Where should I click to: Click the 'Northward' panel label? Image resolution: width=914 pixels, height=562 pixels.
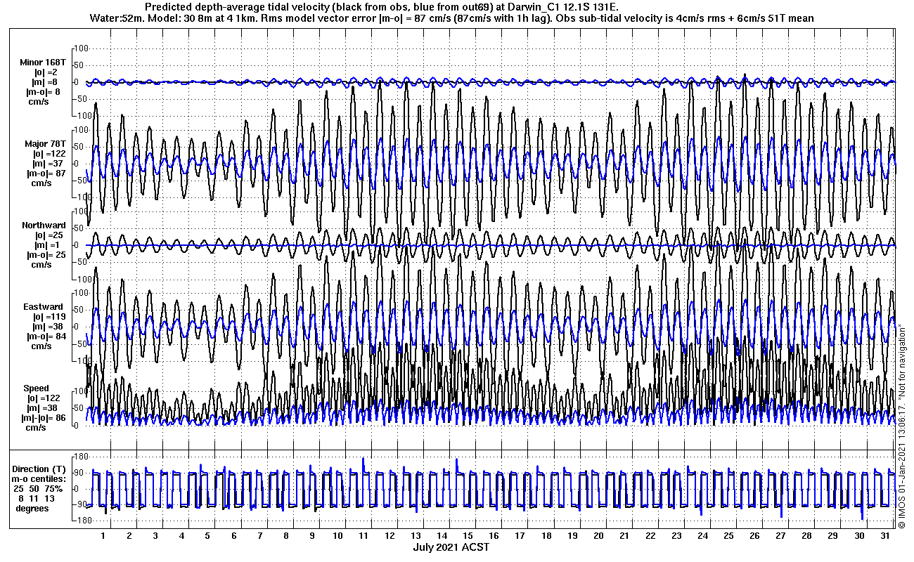pos(44,226)
